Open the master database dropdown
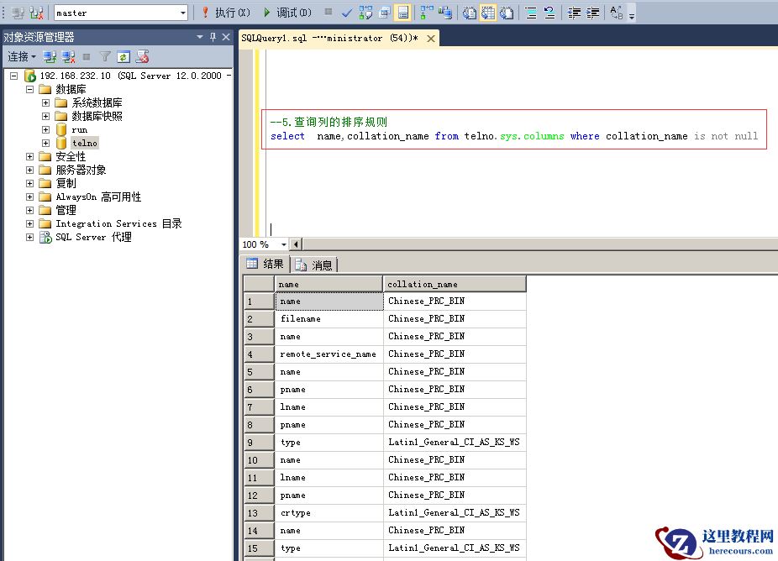The width and height of the screenshot is (778, 561). (x=183, y=13)
